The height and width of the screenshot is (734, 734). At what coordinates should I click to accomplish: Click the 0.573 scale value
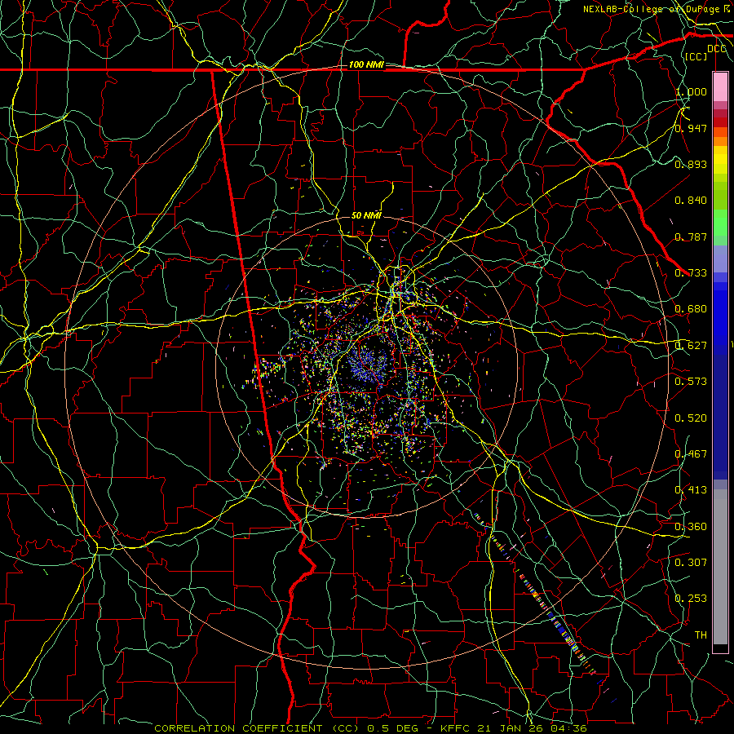click(x=691, y=382)
